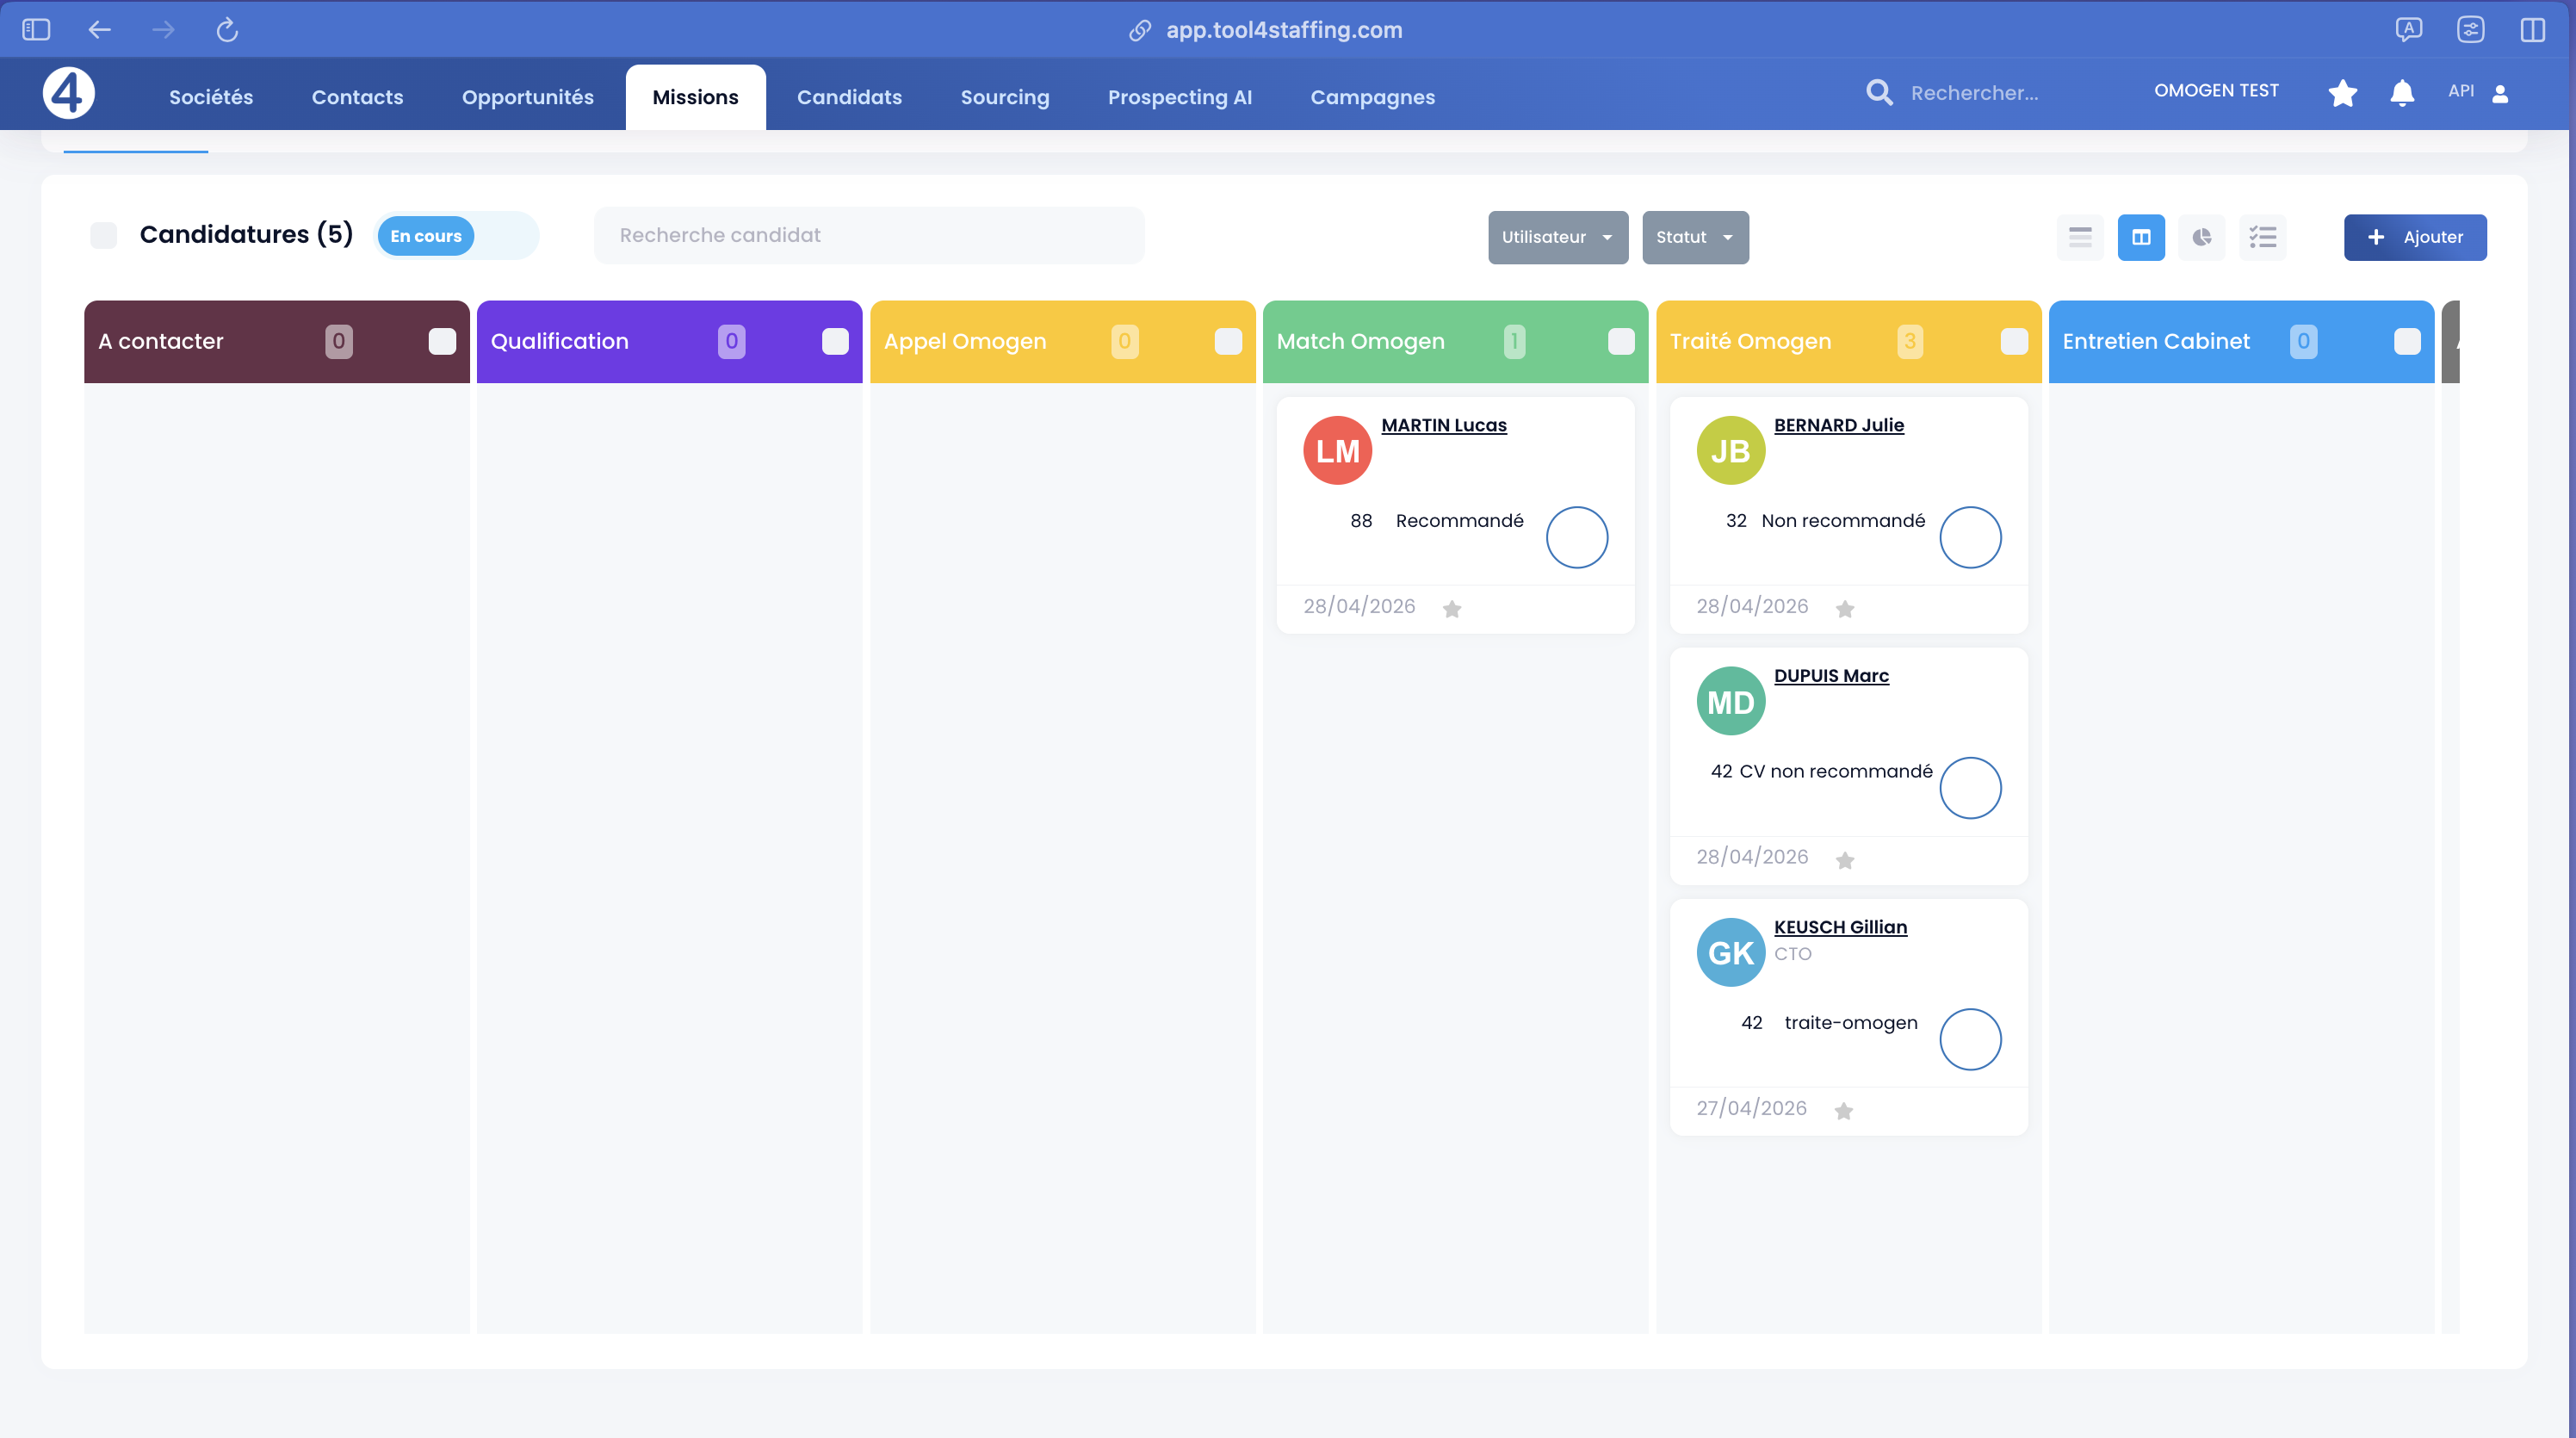The image size is (2576, 1438).
Task: Click the browser address bar URL
Action: click(1284, 31)
